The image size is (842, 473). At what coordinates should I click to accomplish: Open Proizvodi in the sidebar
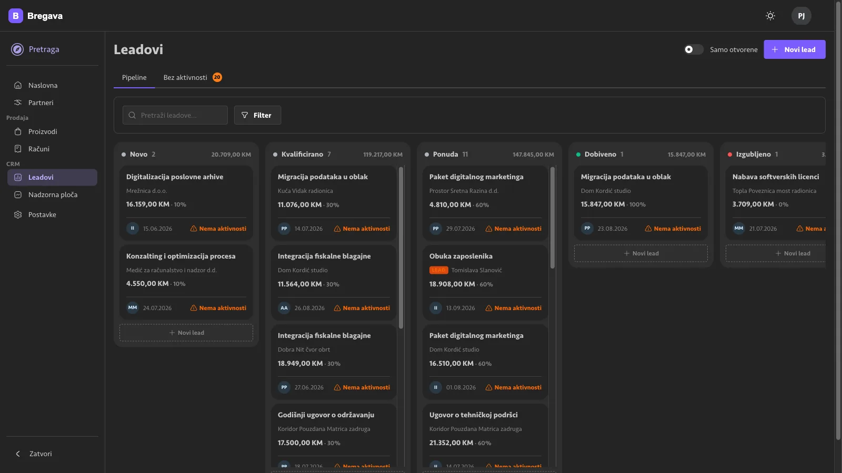pos(52,131)
